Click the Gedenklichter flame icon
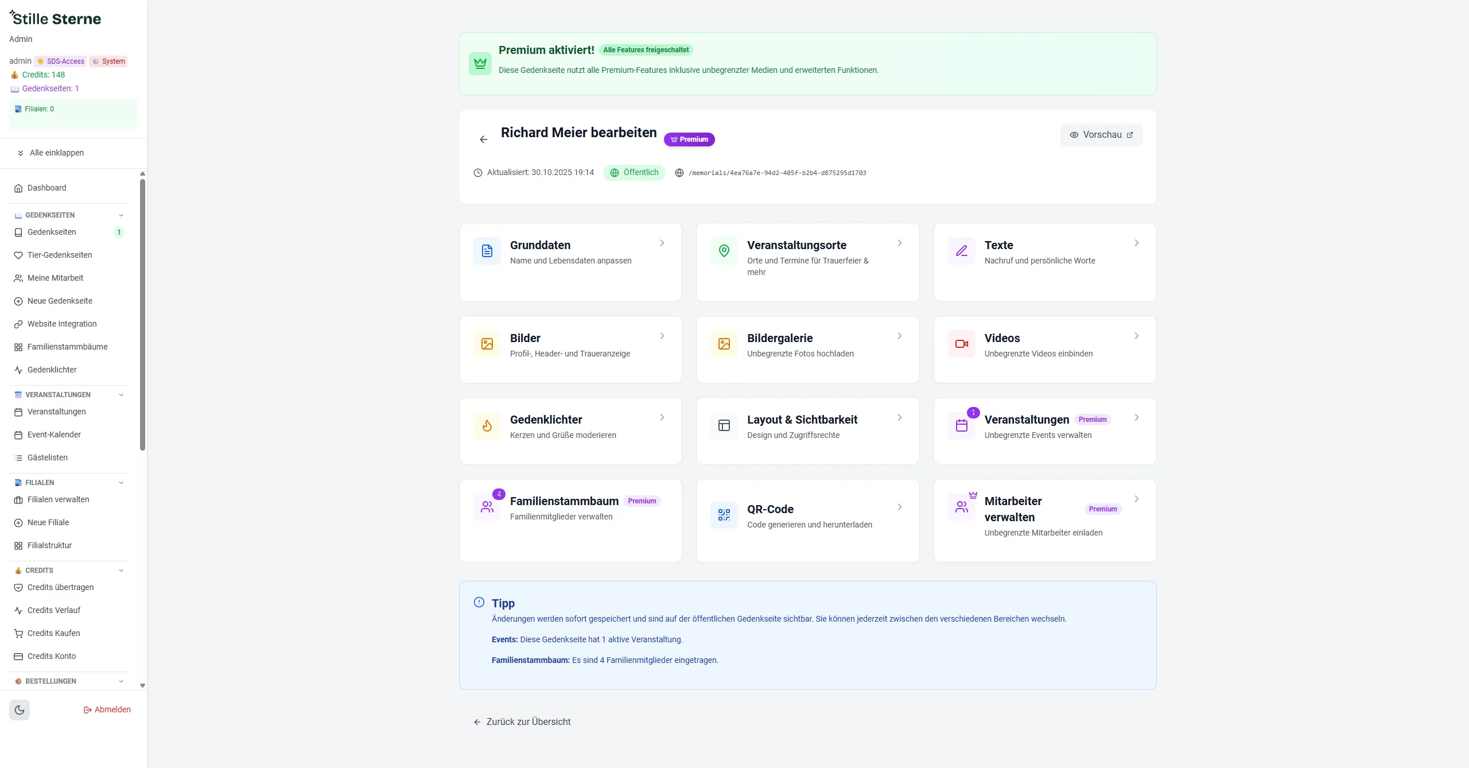This screenshot has width=1469, height=768. pyautogui.click(x=487, y=425)
